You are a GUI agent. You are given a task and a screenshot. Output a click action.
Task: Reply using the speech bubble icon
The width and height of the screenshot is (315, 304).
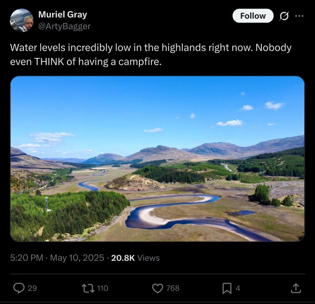click(19, 288)
